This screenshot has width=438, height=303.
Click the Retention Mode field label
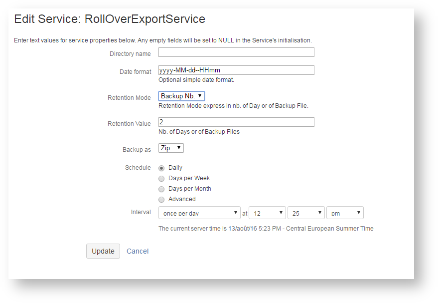[129, 98]
